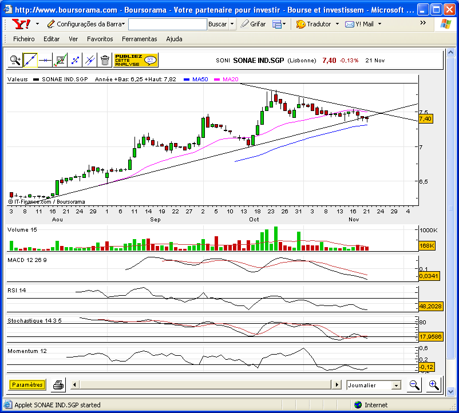This screenshot has height=413, width=459.
Task: Expand the Buscar dropdown arrow
Action: tap(232, 24)
